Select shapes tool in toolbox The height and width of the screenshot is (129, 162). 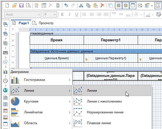pyautogui.click(x=5, y=62)
